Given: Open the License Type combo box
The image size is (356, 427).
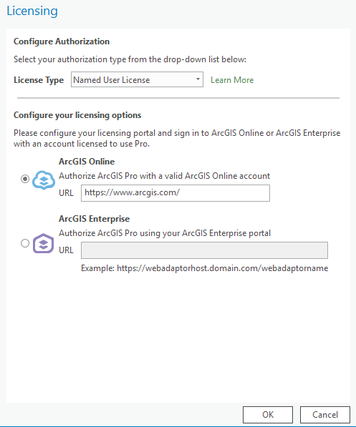Looking at the screenshot, I should 137,79.
